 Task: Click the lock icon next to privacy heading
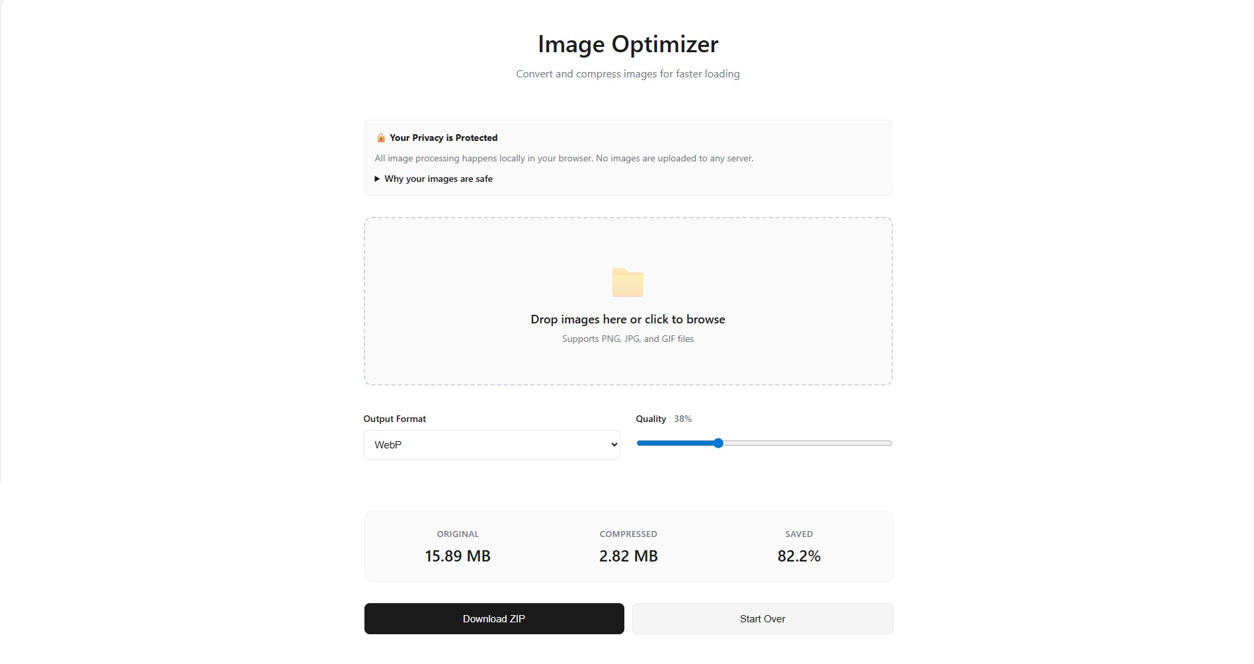pyautogui.click(x=380, y=138)
